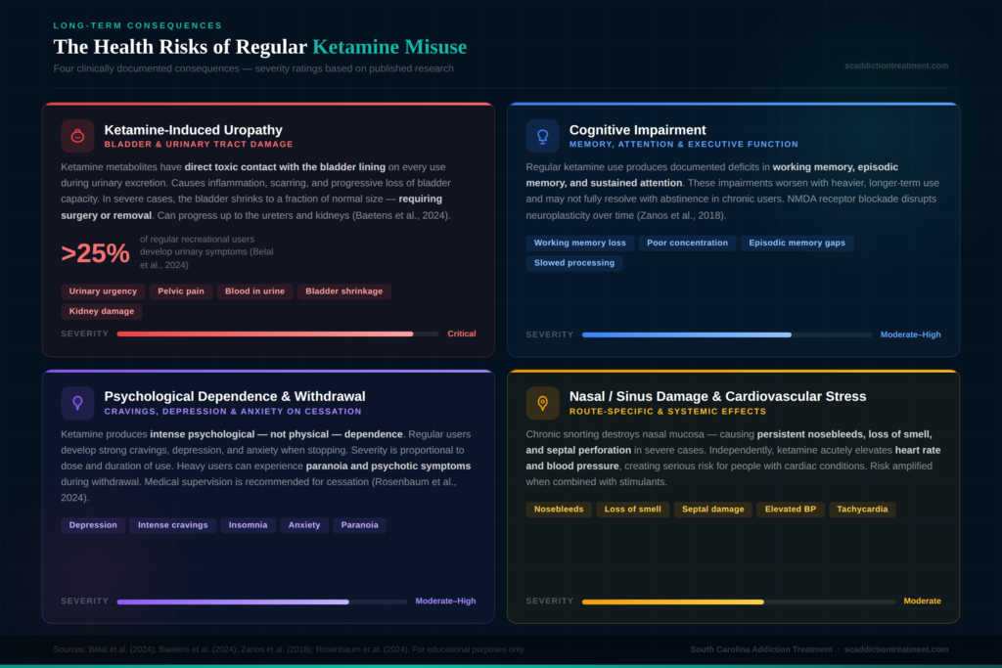Click the red Critical severity bar
This screenshot has height=668, width=1002.
point(278,334)
